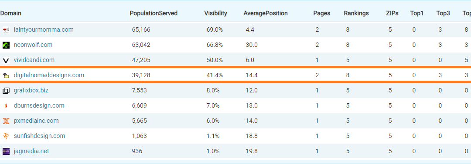Open the digitalnomaddesigns.com link

pyautogui.click(x=49, y=75)
